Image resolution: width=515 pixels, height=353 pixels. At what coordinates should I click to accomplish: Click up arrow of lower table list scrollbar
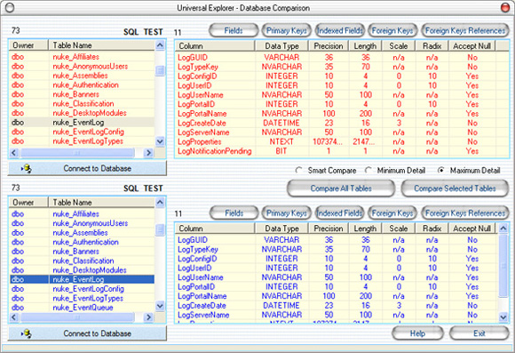point(160,203)
